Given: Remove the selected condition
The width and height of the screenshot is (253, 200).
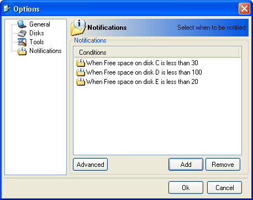Looking at the screenshot, I should (x=223, y=164).
